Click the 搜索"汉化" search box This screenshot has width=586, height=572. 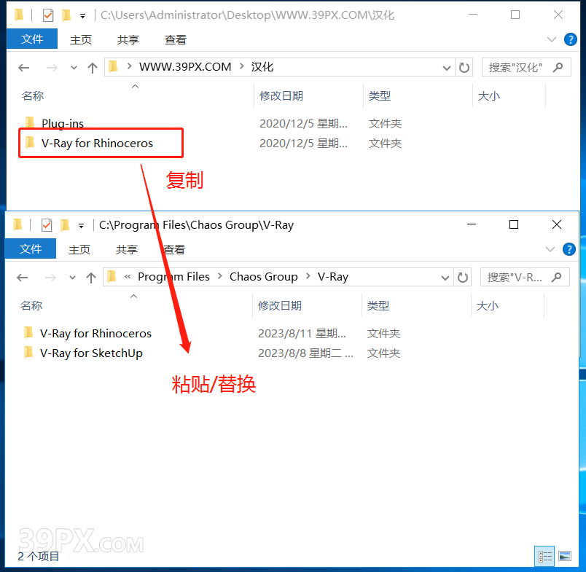[516, 67]
